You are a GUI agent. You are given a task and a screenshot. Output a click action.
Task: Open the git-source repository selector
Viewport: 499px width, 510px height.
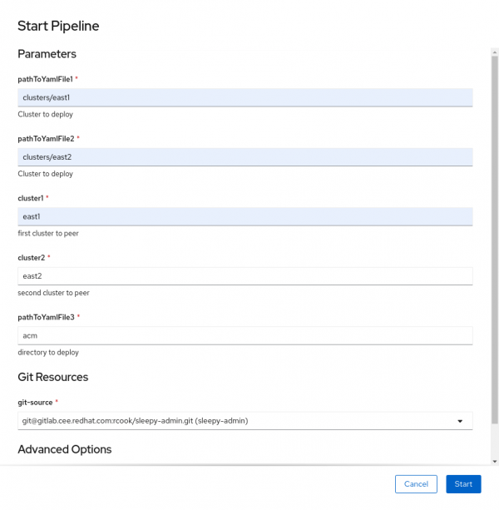245,421
